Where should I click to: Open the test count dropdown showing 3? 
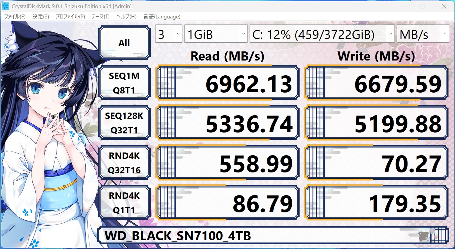[x=169, y=34]
